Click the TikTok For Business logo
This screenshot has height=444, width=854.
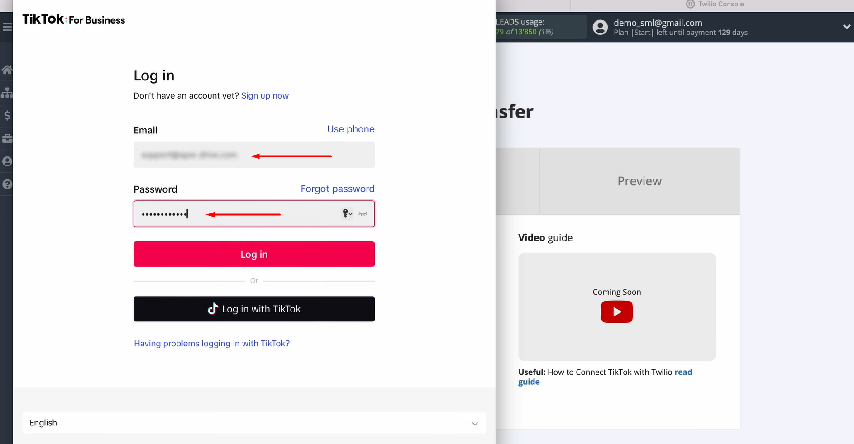tap(73, 19)
